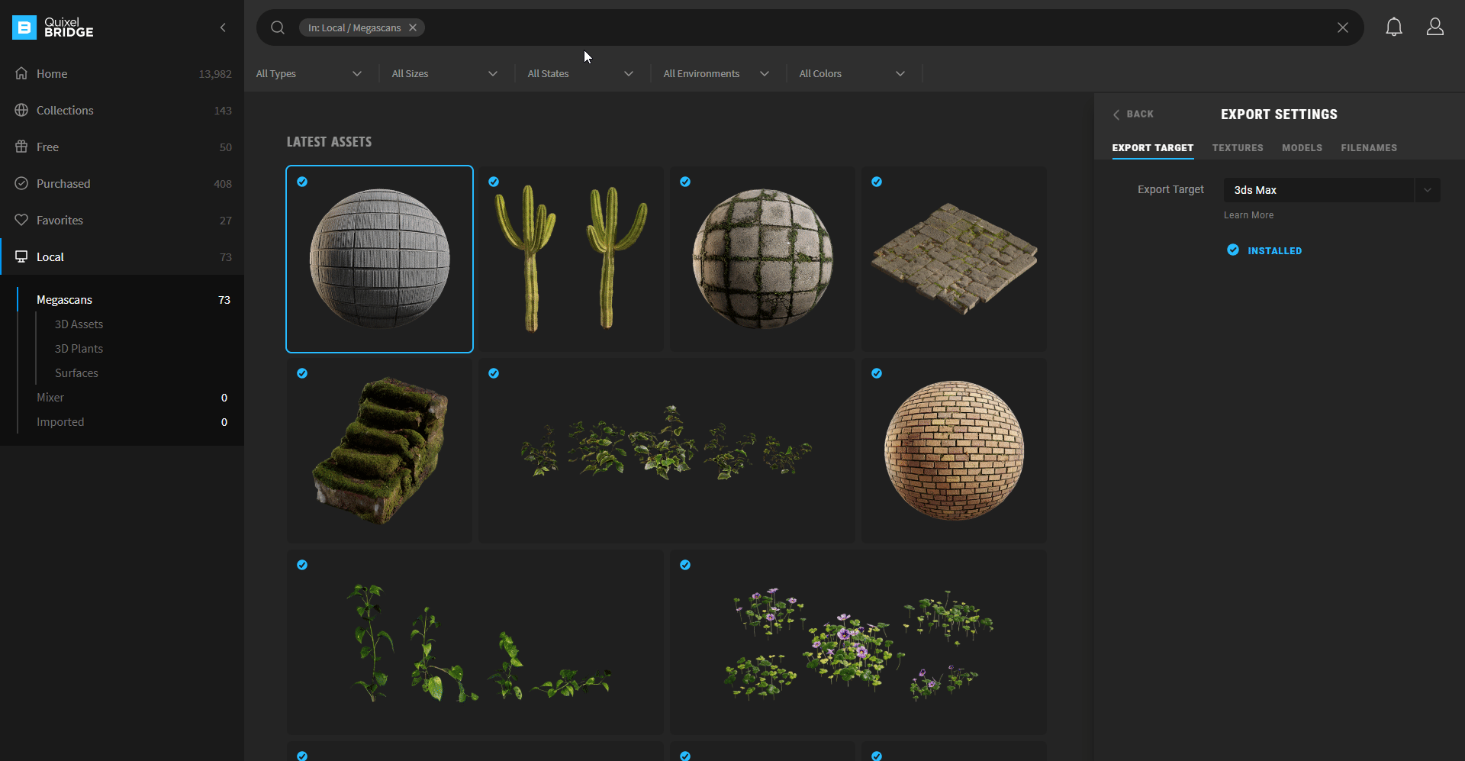View Free assets
Image resolution: width=1465 pixels, height=761 pixels.
coord(47,147)
